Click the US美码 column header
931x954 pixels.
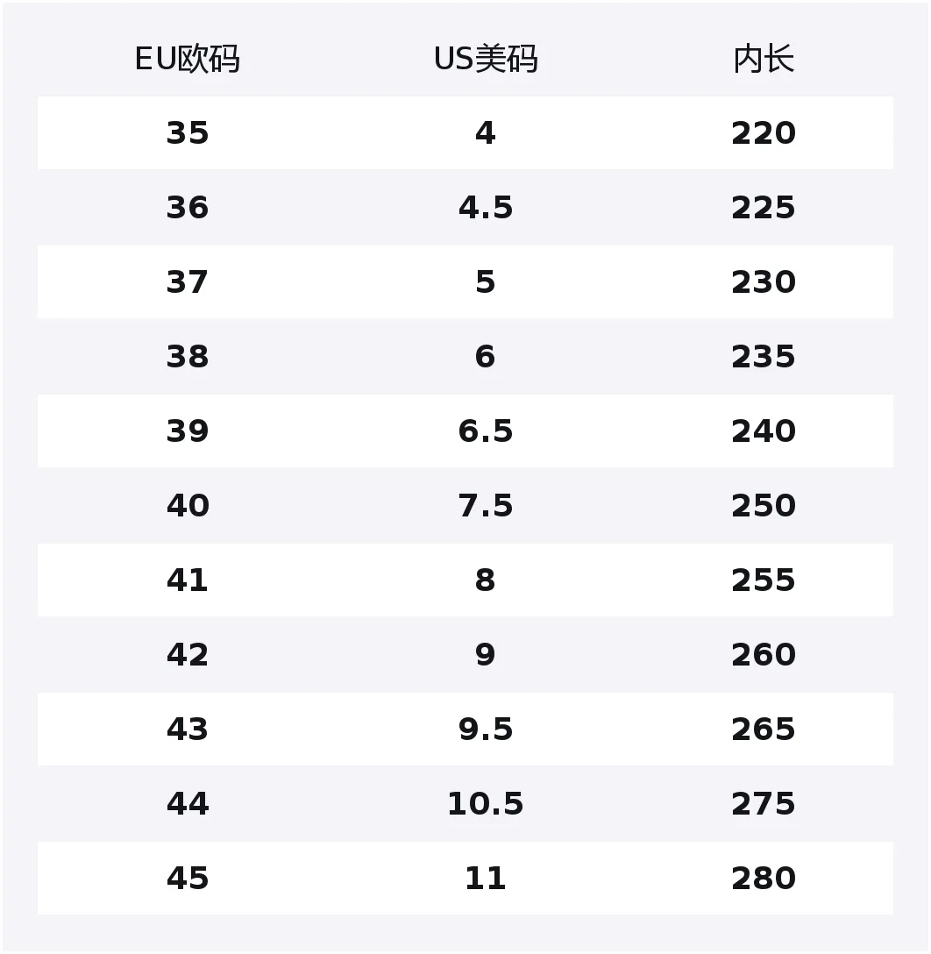pos(485,60)
